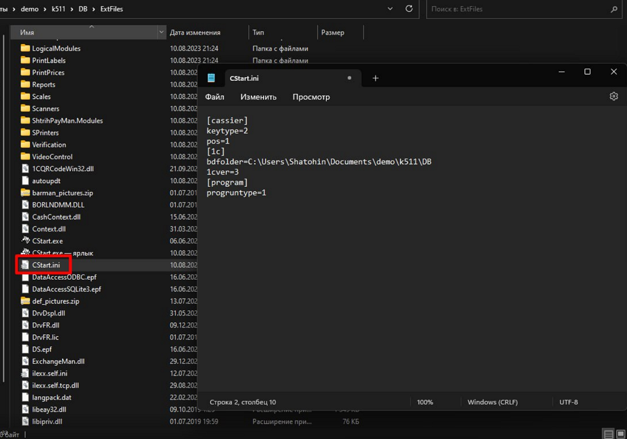Viewport: 627px width, 439px height.
Task: Expand the chevron after k511 in breadcrumb
Action: click(72, 9)
